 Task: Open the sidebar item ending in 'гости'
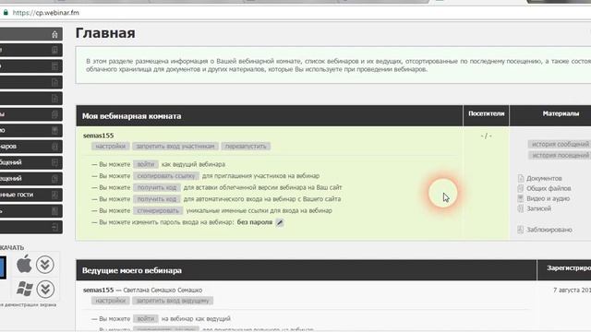[30, 195]
